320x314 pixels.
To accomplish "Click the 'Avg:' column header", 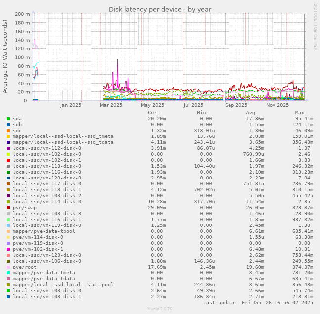I will (252, 113).
